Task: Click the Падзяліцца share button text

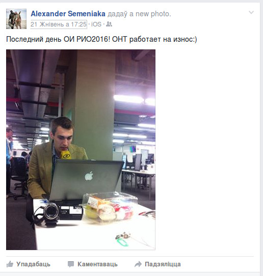Action: pyautogui.click(x=163, y=264)
